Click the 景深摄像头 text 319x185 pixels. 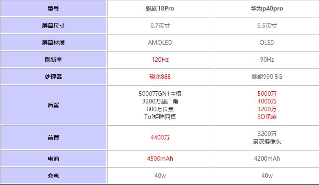[x=267, y=142]
